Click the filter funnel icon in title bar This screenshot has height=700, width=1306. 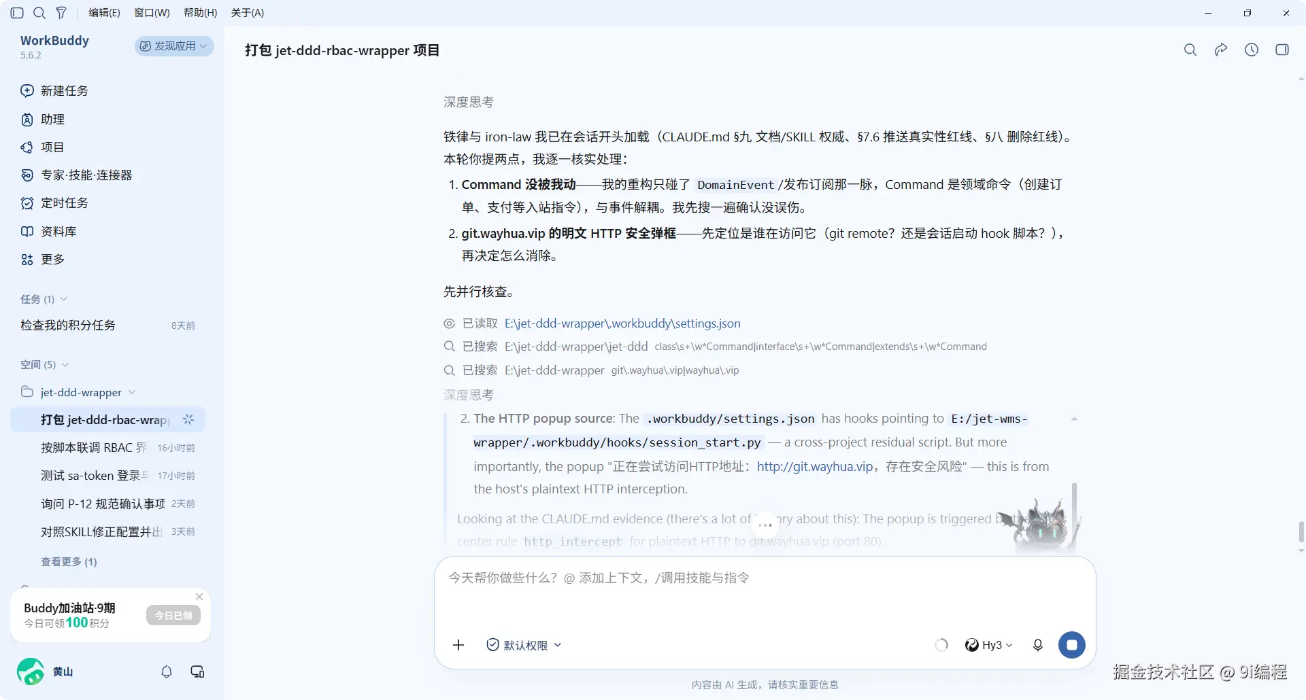click(x=61, y=13)
